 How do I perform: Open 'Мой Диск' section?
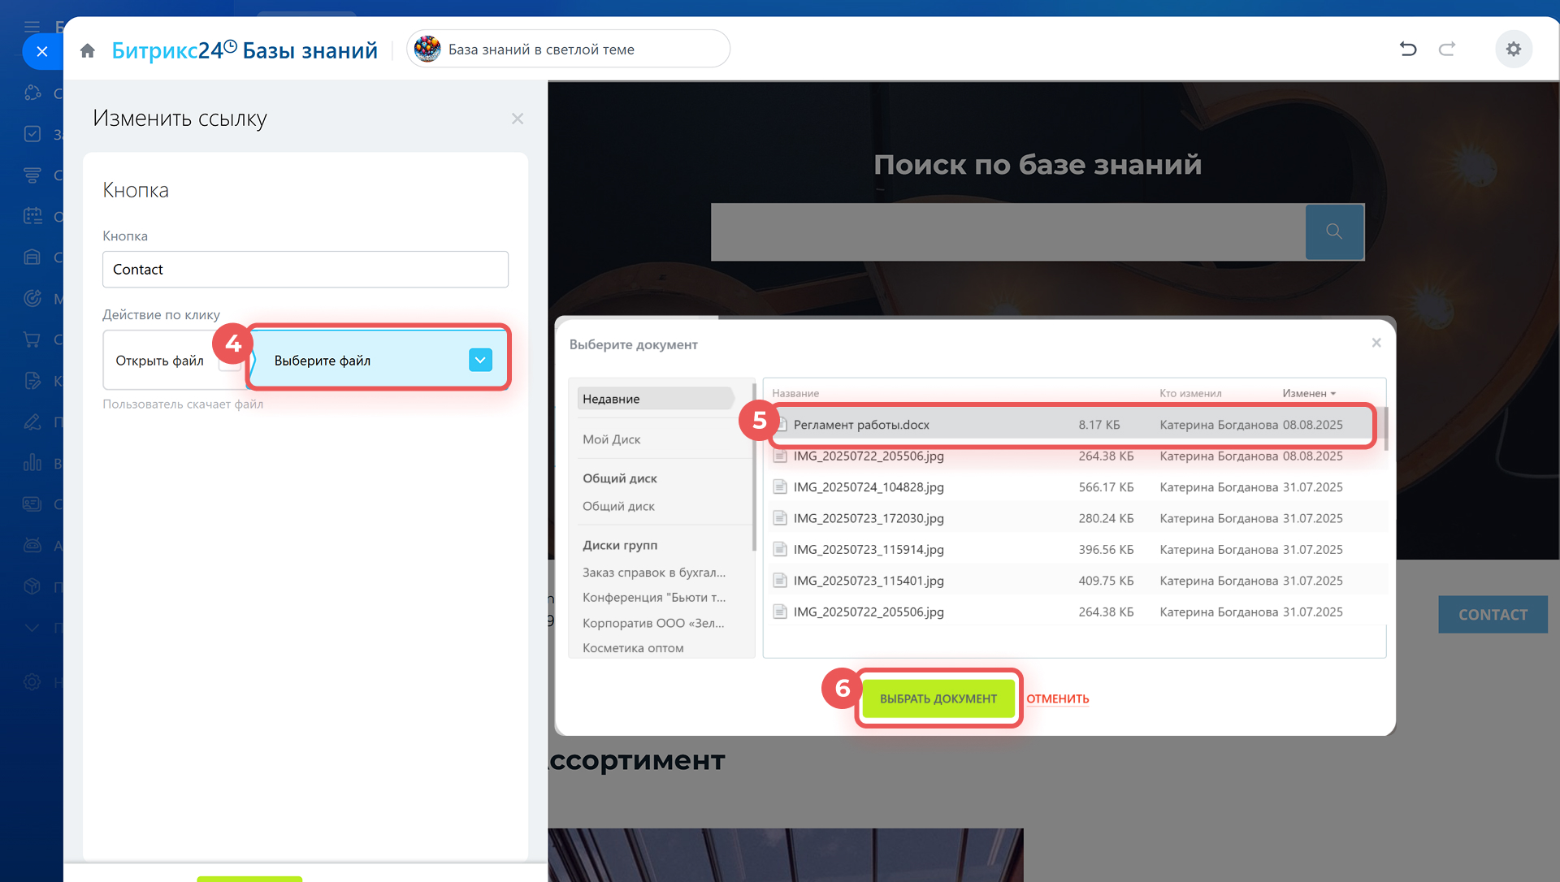pos(612,439)
